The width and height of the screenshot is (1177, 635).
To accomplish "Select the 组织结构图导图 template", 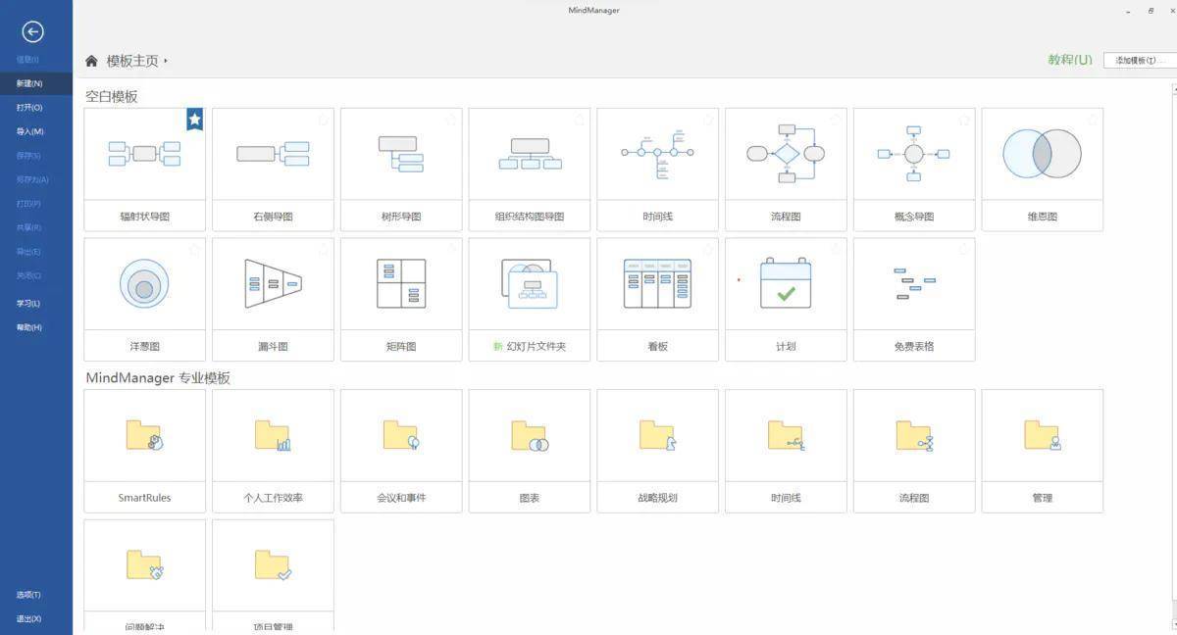I will pyautogui.click(x=530, y=167).
